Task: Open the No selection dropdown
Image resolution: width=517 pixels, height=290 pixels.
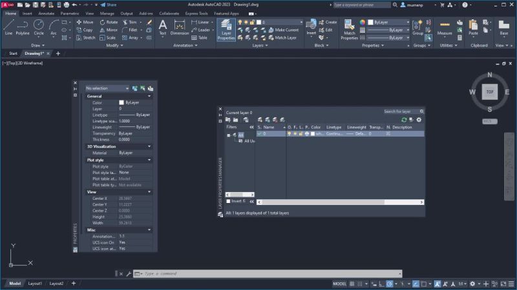Action: 107,88
